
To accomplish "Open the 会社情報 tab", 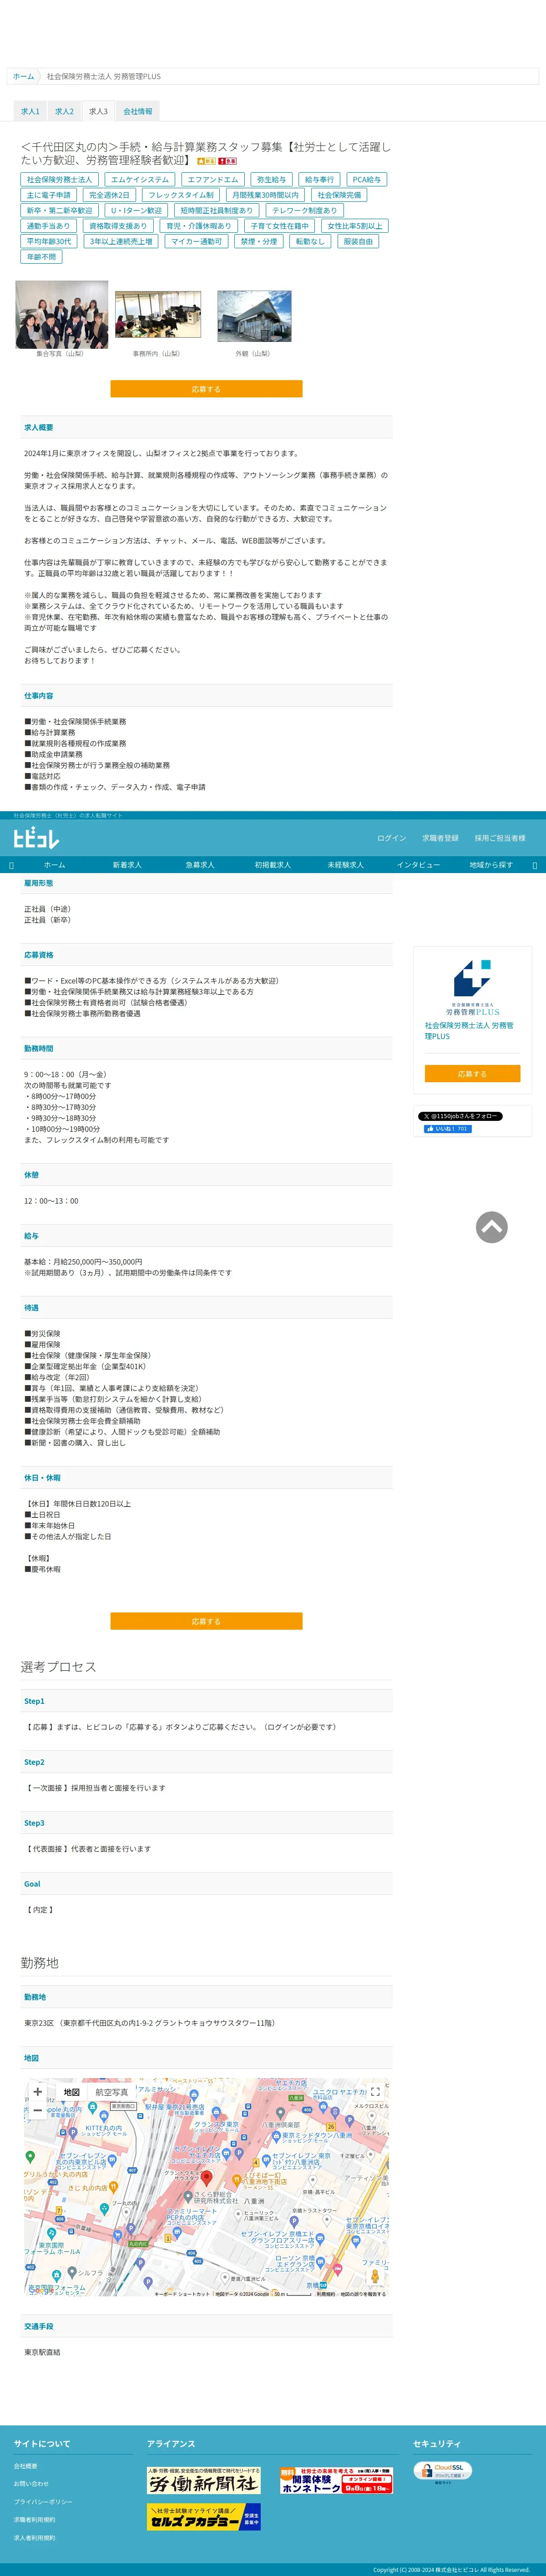I will [x=138, y=112].
